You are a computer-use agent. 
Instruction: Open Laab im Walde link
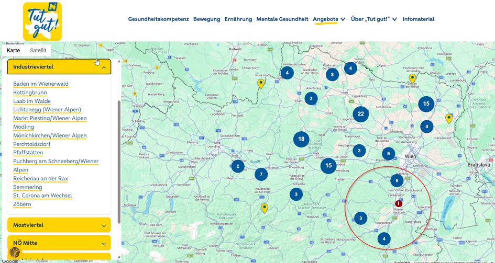click(x=32, y=101)
